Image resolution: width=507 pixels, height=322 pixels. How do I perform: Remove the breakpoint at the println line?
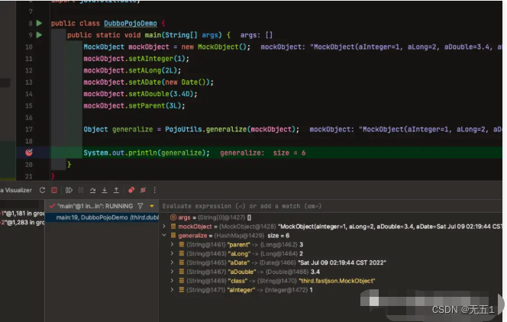(29, 153)
